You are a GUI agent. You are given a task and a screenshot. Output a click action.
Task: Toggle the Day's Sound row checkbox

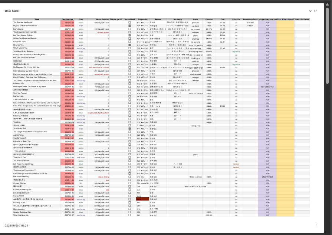click(129, 29)
